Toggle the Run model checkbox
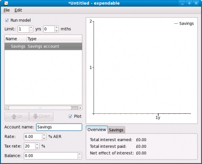Viewport: 202px width, 164px height. coord(7,20)
